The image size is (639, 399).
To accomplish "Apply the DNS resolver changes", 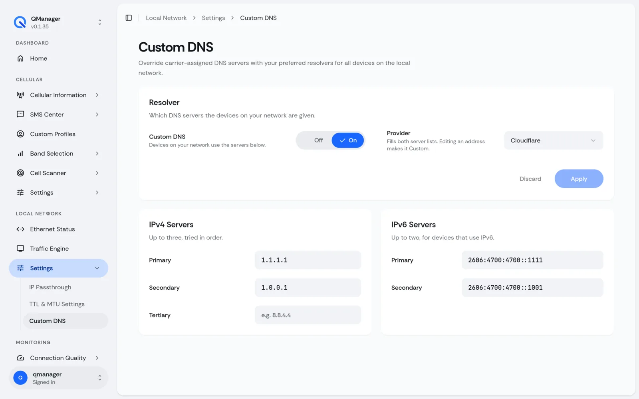I will [579, 179].
